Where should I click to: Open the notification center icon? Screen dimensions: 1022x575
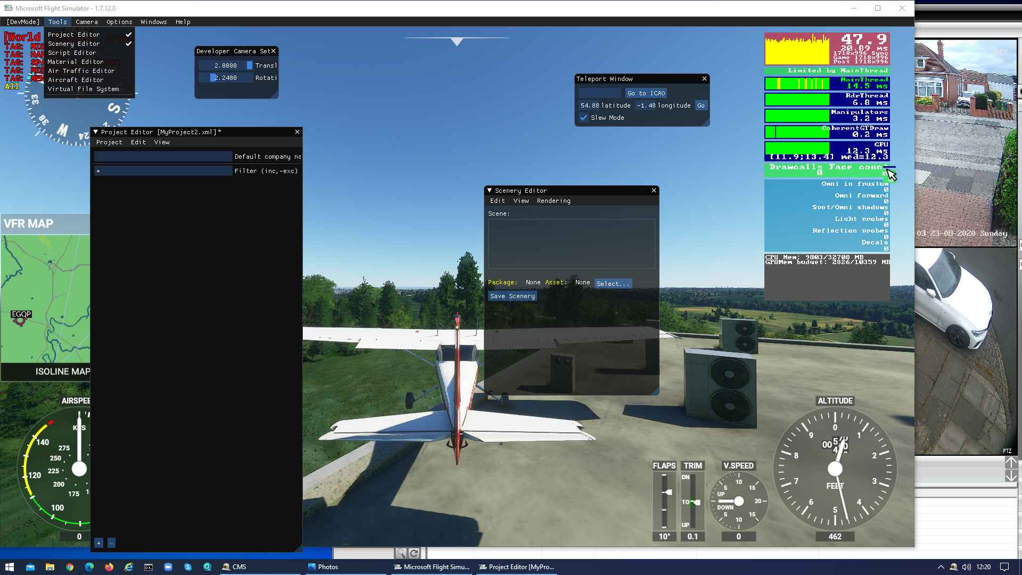(1004, 567)
